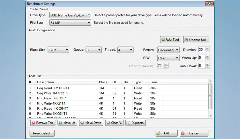240x139 pixels.
Task: Click test list scrollbar down arrow
Action: click(210, 116)
